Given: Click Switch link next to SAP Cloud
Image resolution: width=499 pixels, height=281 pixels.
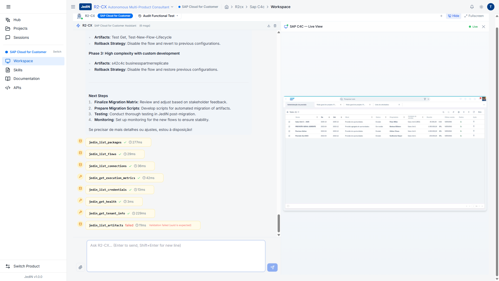Looking at the screenshot, I should (x=57, y=52).
